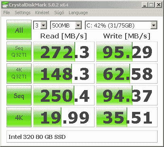Open the File menu
The image size is (164, 147).
[6, 13]
